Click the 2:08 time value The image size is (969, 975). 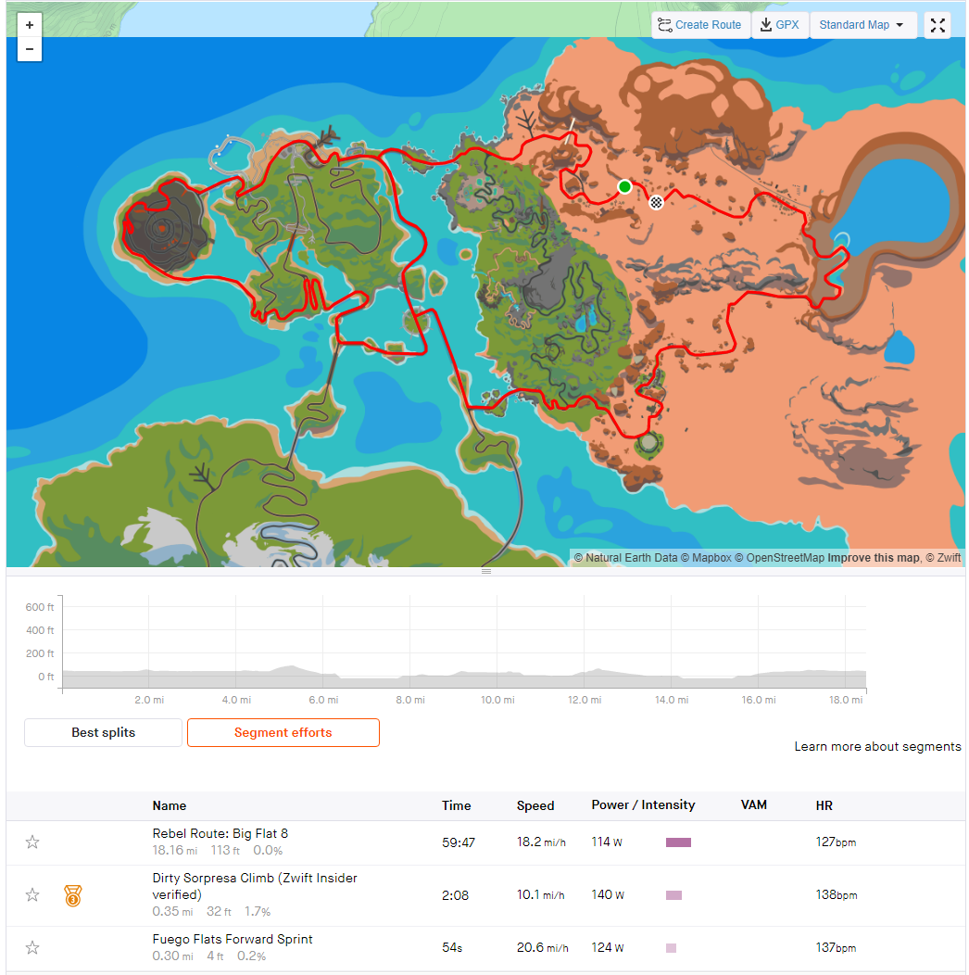tap(455, 895)
